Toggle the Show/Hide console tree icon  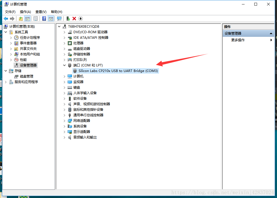[x=27, y=19]
